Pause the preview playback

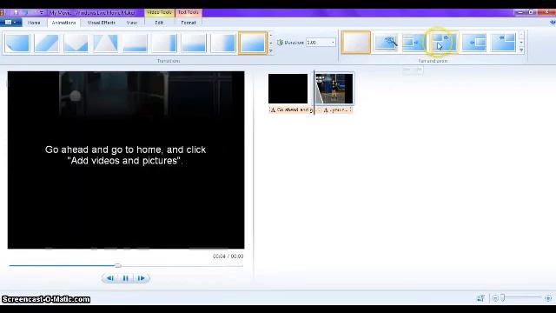pos(125,278)
